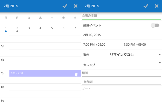Viewport: 162px width, 103px height.
Task: Click the 火 weekday header
Action: pos(29,18)
